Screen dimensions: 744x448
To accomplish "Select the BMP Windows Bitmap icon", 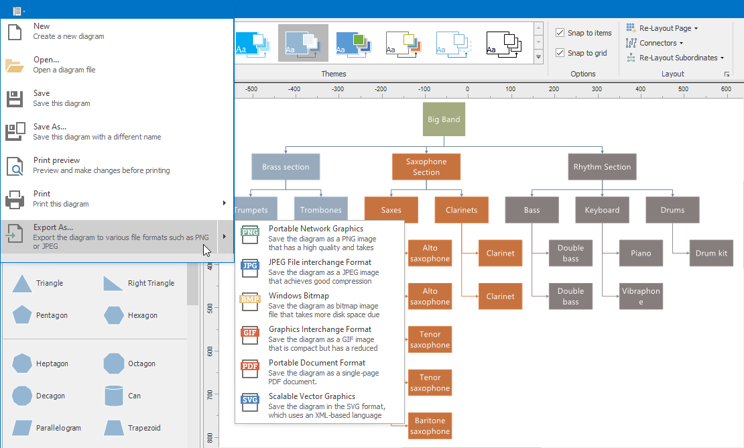I will tap(250, 301).
